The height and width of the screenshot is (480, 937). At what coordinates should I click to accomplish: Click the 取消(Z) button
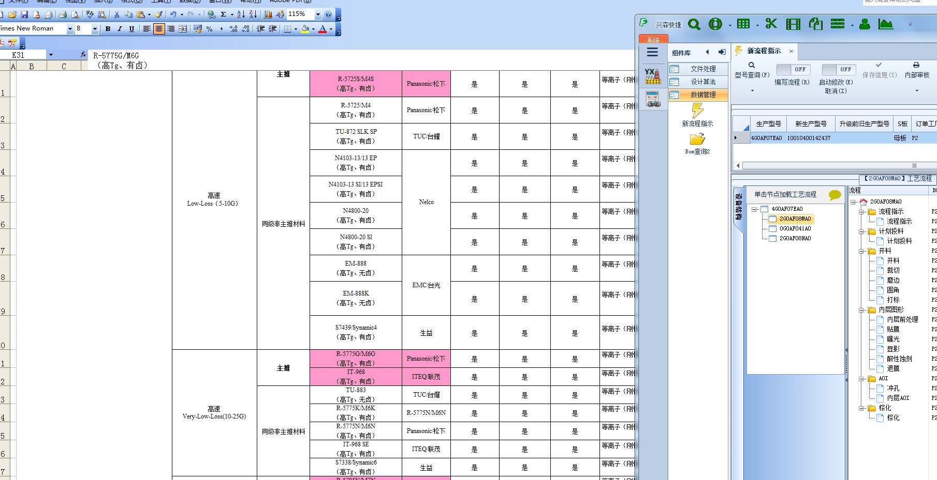[x=836, y=91]
